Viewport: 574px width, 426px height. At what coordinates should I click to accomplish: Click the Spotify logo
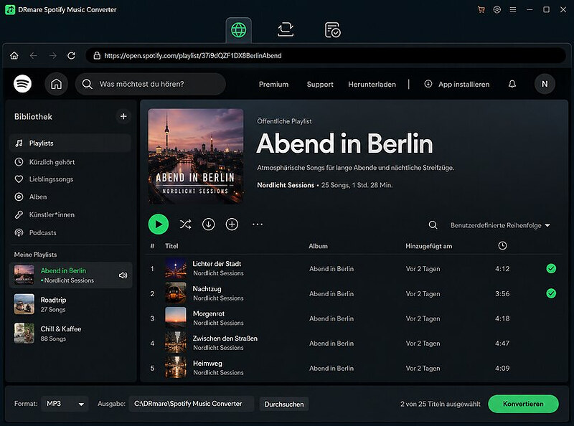[23, 84]
